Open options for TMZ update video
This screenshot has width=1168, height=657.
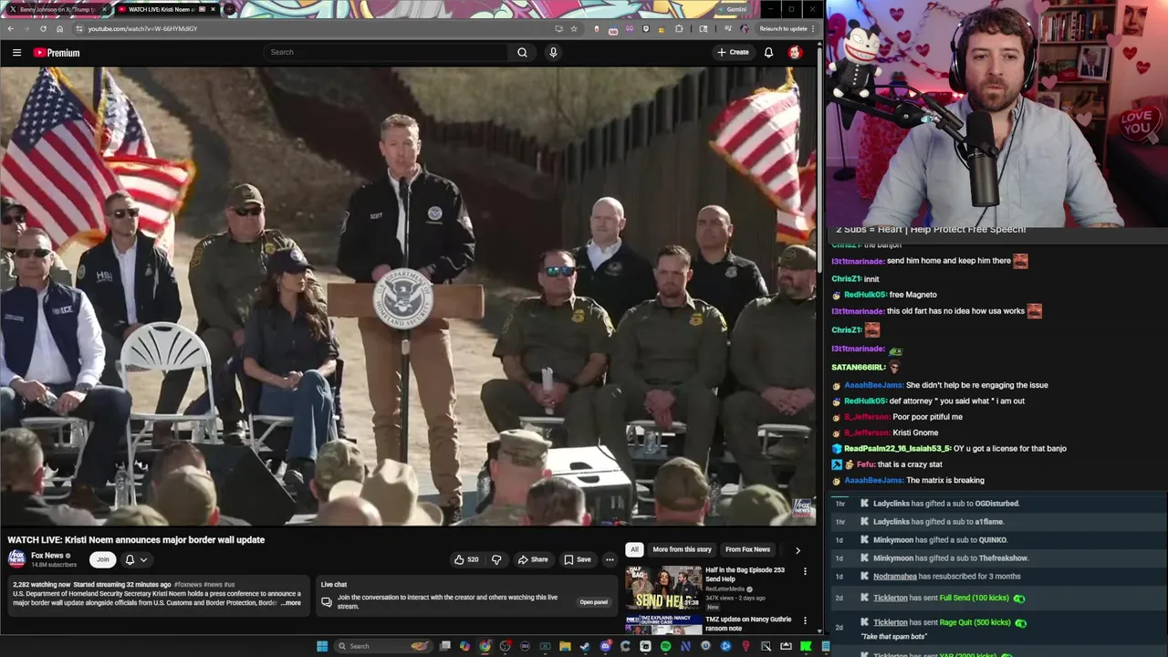805,620
